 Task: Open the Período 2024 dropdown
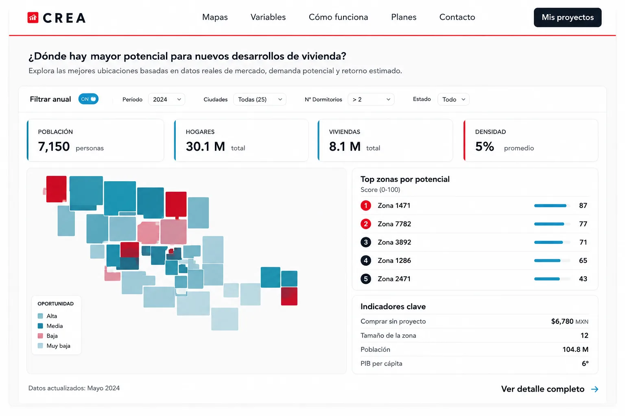(x=166, y=100)
